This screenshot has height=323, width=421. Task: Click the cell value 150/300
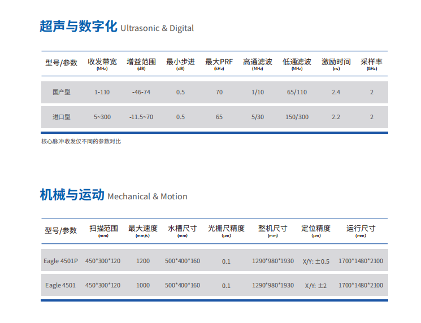click(x=297, y=117)
